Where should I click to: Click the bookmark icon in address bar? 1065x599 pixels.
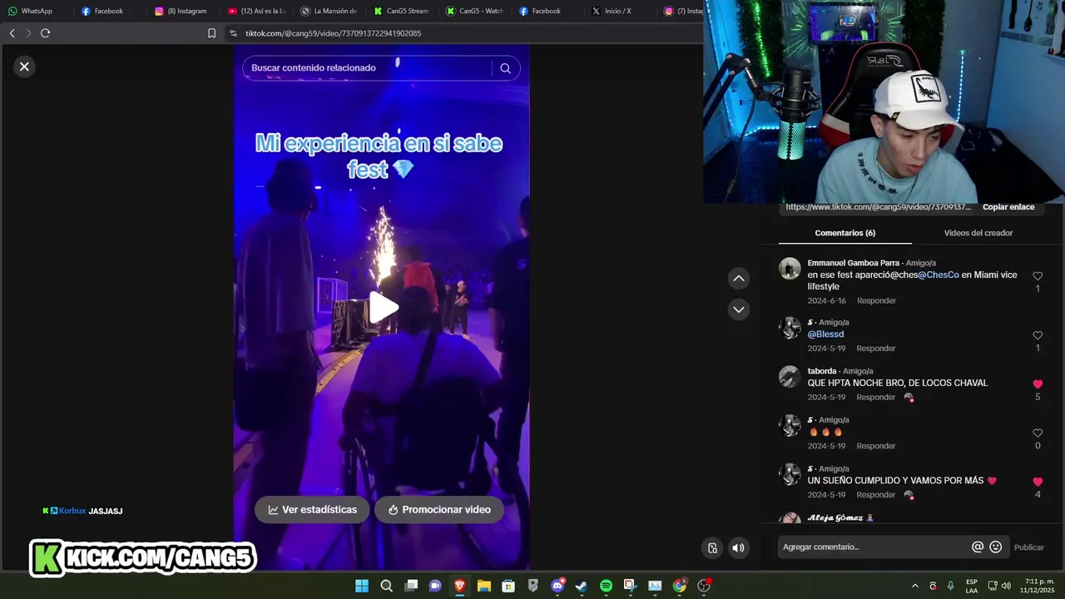211,33
